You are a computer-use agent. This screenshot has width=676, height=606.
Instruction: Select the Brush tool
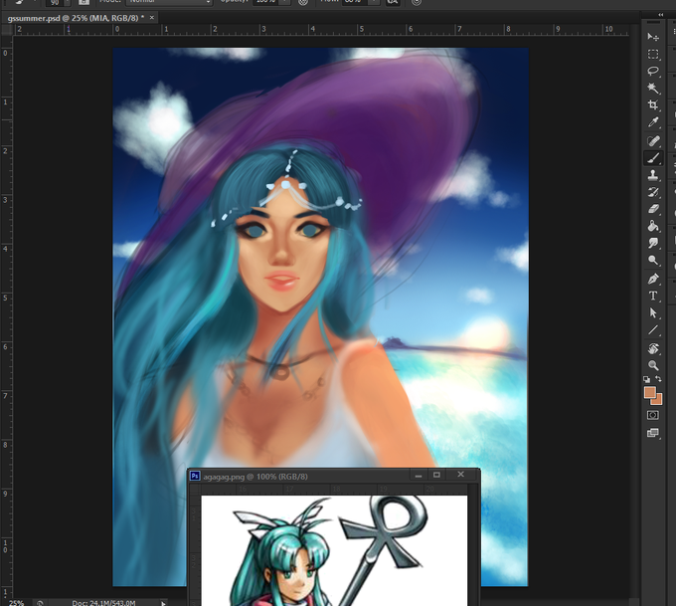click(x=653, y=158)
